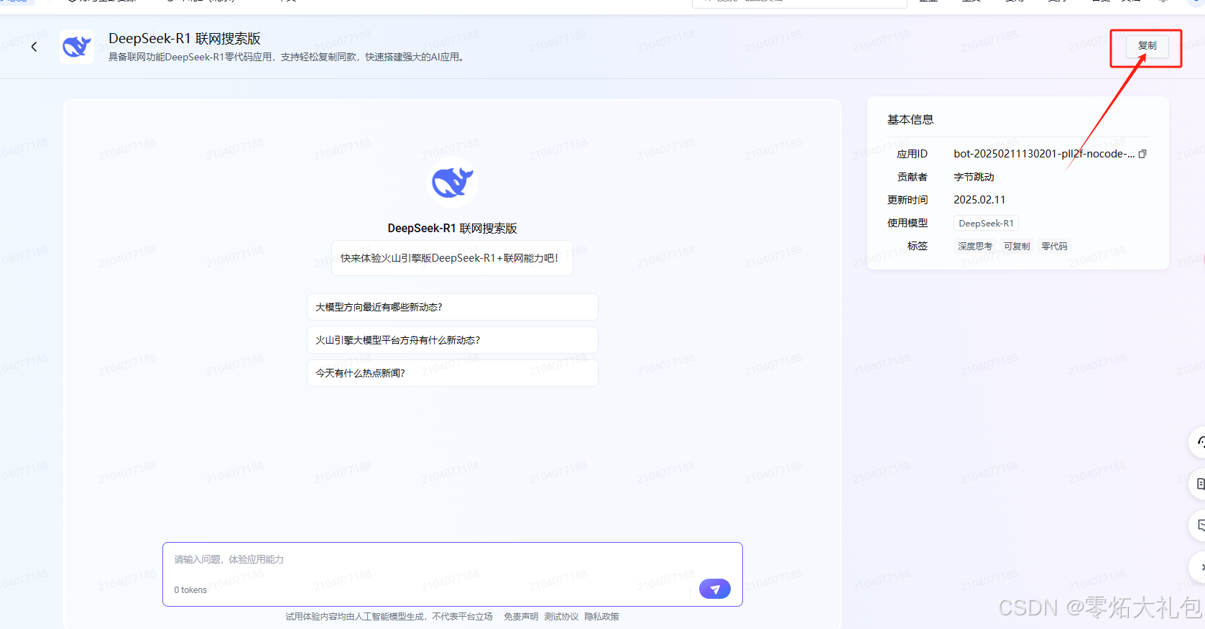Viewport: 1205px width, 629px height.
Task: Select suggestion 火山引擎大模型平台方舟有什么新动态?
Action: pyautogui.click(x=452, y=340)
